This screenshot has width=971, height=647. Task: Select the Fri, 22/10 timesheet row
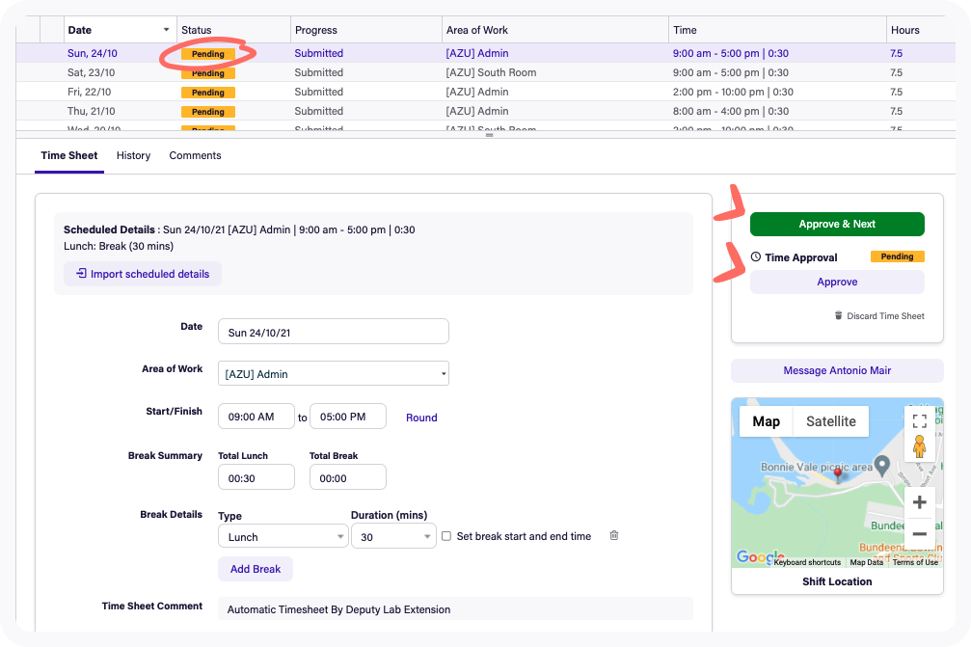[x=486, y=92]
